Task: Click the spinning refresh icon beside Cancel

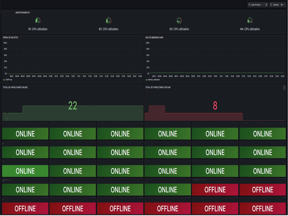Action: click(x=271, y=5)
